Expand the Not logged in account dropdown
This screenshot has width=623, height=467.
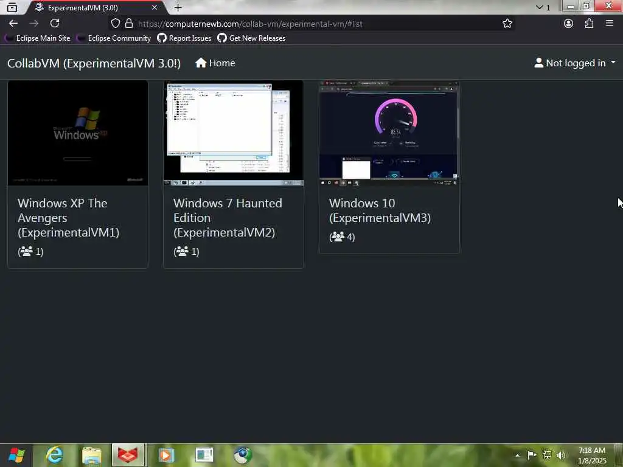coord(575,63)
